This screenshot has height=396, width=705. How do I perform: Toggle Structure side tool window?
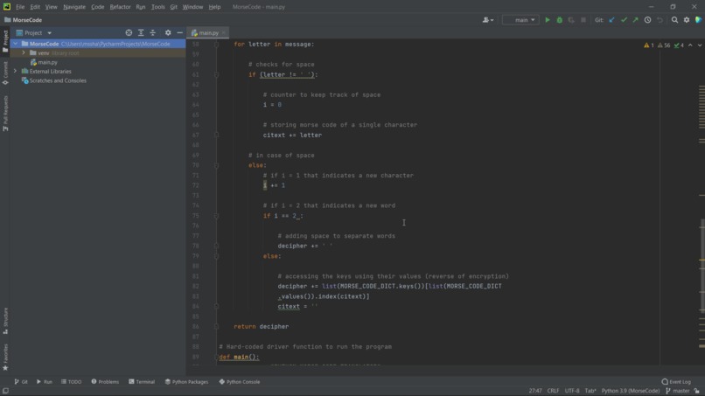point(5,321)
